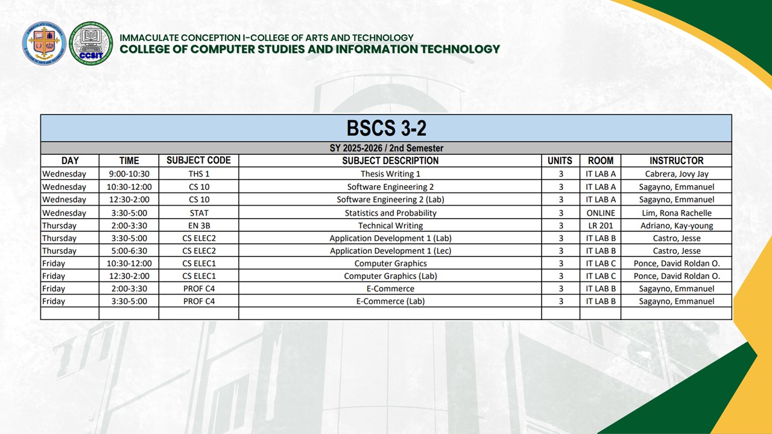
Task: Click the Technical Writing subject cell
Action: point(390,225)
